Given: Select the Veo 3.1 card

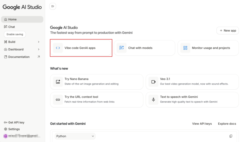Looking at the screenshot, I should [192, 82].
